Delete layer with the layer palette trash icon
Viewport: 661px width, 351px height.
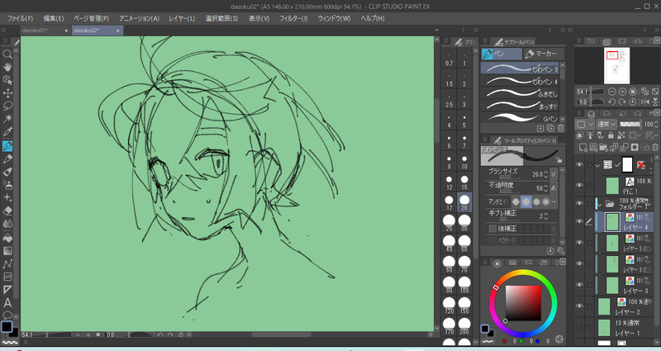point(655,147)
